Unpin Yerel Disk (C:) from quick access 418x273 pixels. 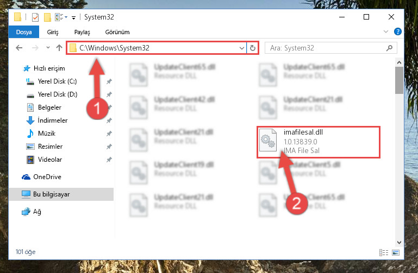tap(109, 81)
